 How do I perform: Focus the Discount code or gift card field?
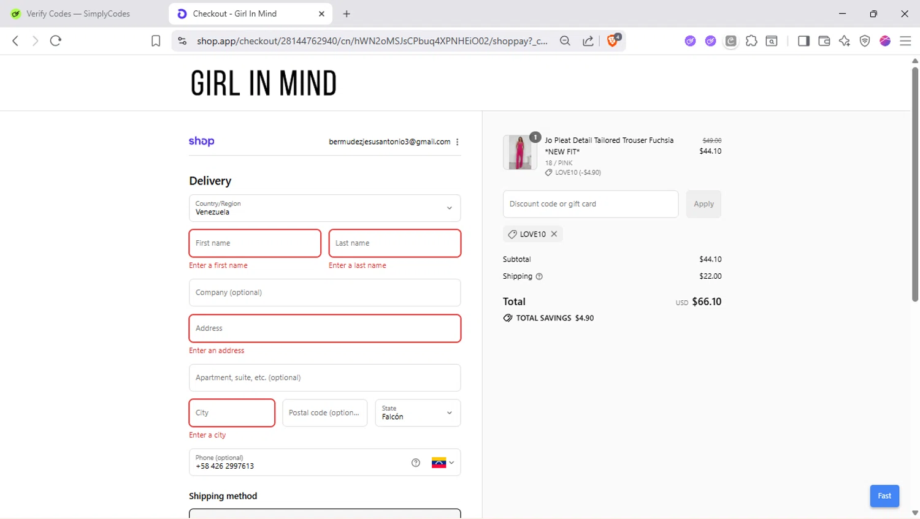[591, 204]
